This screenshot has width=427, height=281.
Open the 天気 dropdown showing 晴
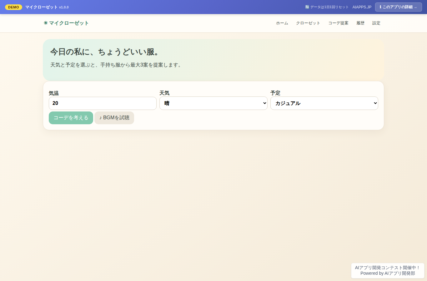click(213, 103)
